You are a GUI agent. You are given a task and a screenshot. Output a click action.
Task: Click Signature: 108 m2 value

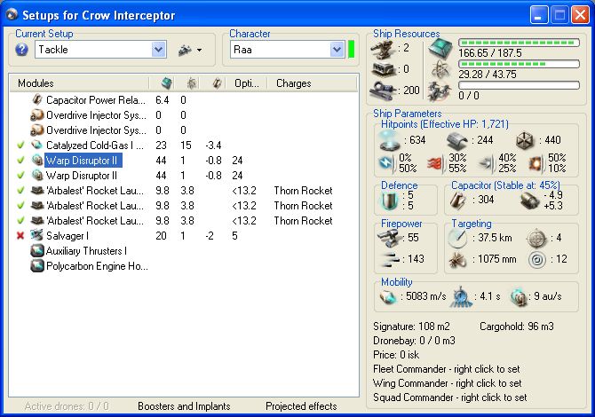click(x=411, y=327)
